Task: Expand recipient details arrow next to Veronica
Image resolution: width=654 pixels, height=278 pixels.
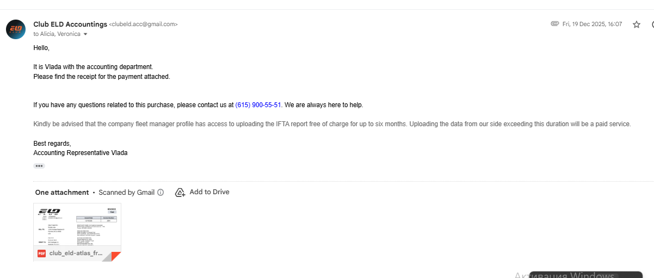Action: pos(85,34)
